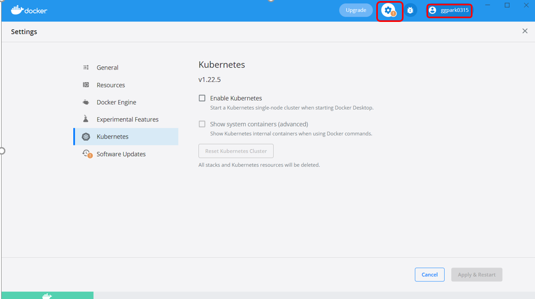The width and height of the screenshot is (535, 299).
Task: Click the Experimental Features flask icon
Action: 86,119
